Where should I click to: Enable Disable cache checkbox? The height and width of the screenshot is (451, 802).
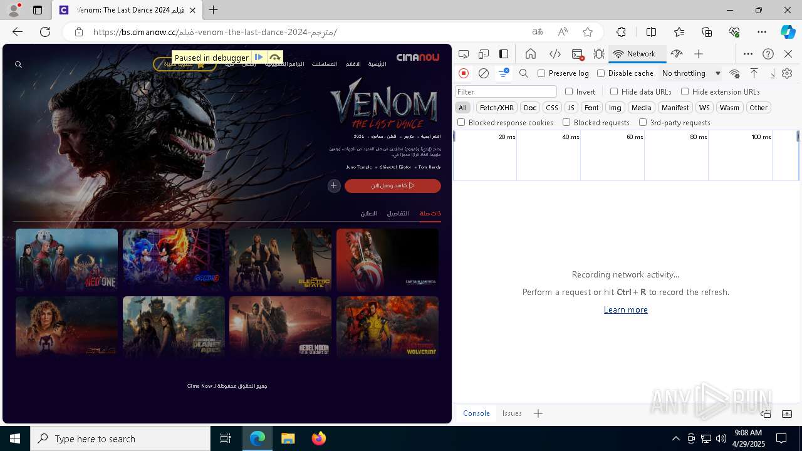coord(601,73)
